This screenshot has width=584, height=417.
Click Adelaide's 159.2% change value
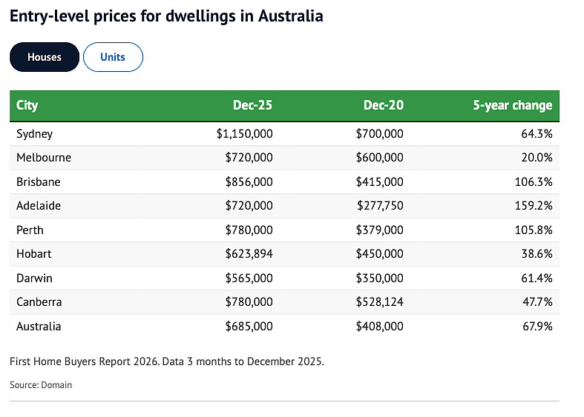[x=534, y=205]
